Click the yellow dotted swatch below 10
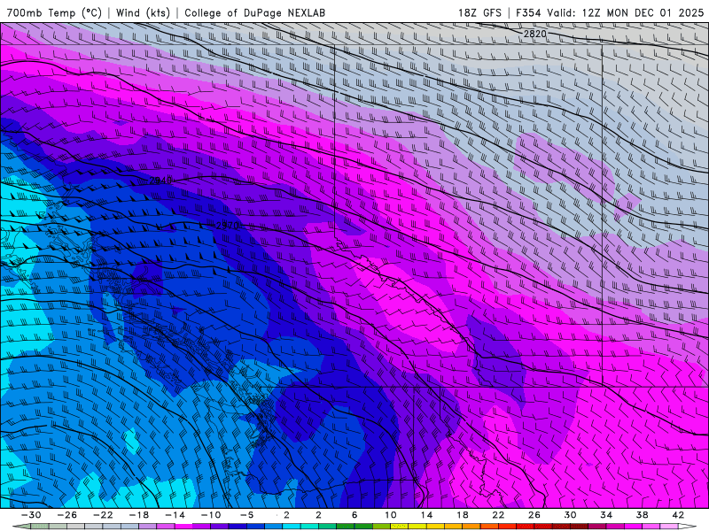The height and width of the screenshot is (531, 709). (400, 527)
